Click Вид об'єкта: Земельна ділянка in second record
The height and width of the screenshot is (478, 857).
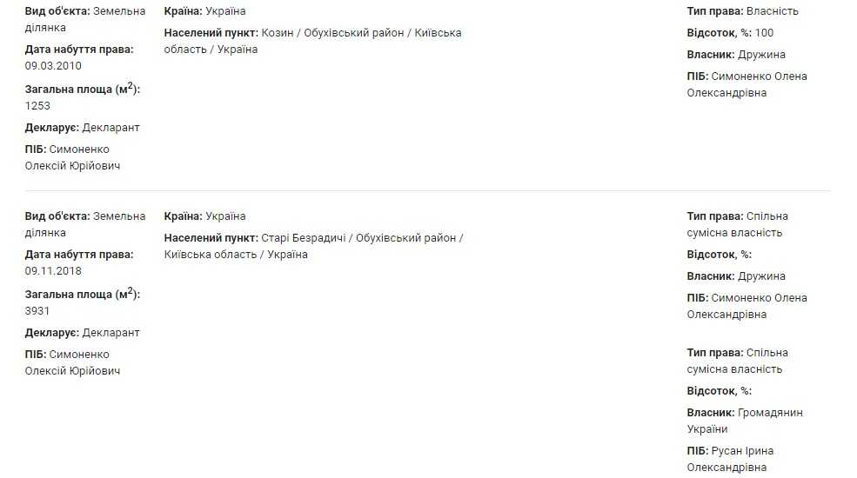(x=85, y=224)
